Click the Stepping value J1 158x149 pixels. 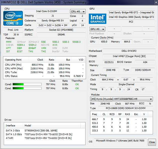coord(53,16)
